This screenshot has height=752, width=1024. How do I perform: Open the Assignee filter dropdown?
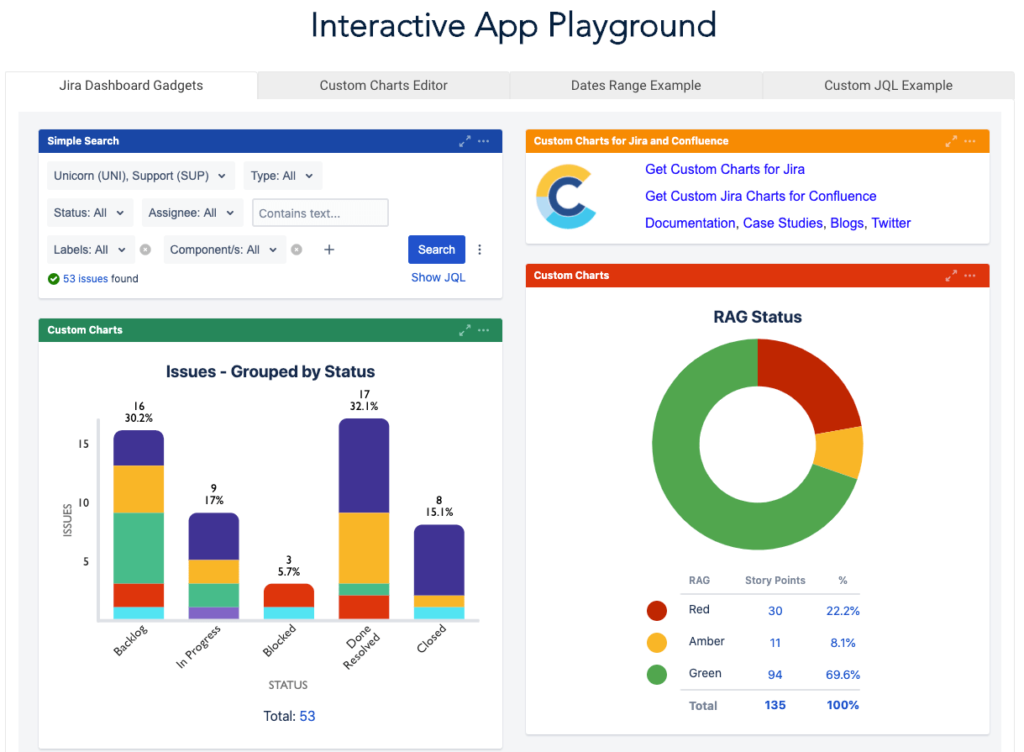[192, 213]
